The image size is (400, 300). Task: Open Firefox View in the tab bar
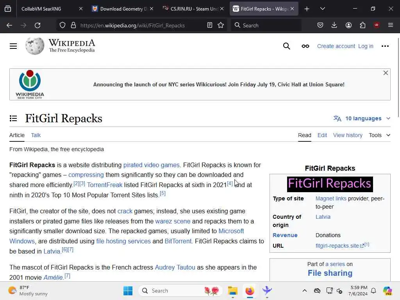click(x=8, y=9)
